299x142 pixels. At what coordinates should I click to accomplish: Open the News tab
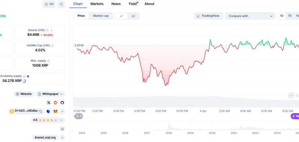click(x=116, y=4)
